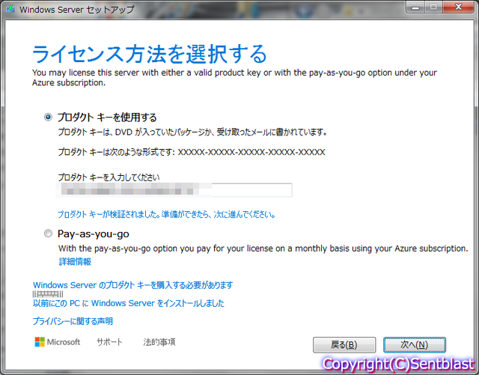Screen dimensions: 479x375
Task: Click the 次へ(N) next button
Action: click(x=415, y=345)
